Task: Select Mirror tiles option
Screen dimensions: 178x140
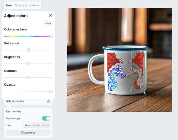Action: point(46,125)
